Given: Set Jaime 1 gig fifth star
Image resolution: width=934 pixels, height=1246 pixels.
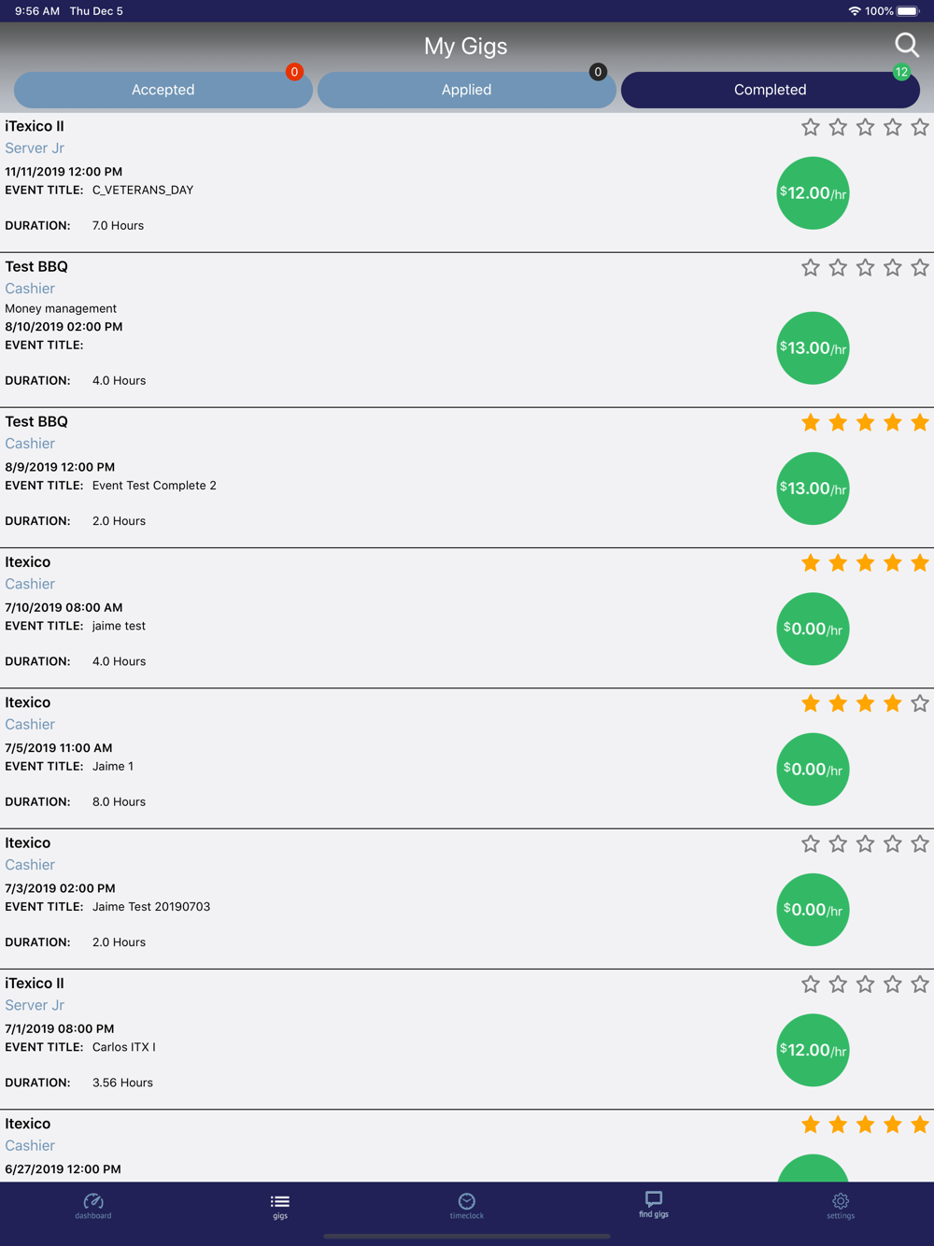Looking at the screenshot, I should (920, 703).
